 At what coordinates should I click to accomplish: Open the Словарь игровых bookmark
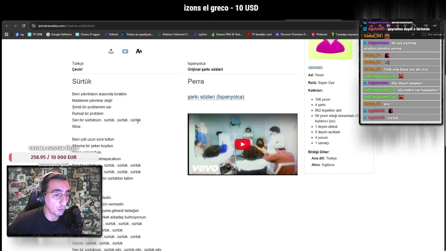click(345, 35)
